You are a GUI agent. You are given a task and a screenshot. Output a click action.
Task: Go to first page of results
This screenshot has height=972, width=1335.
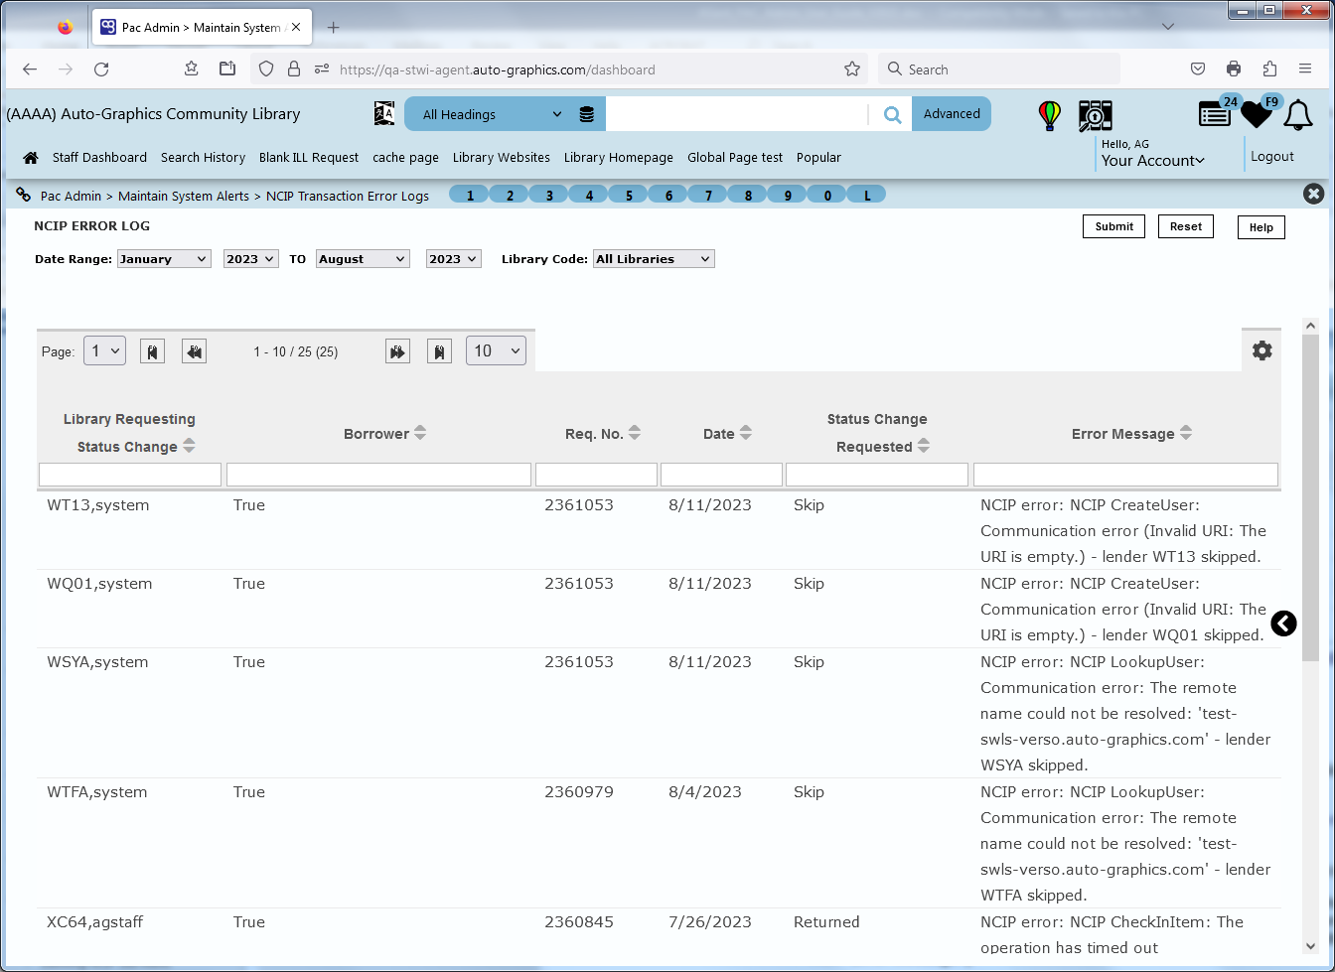point(152,351)
